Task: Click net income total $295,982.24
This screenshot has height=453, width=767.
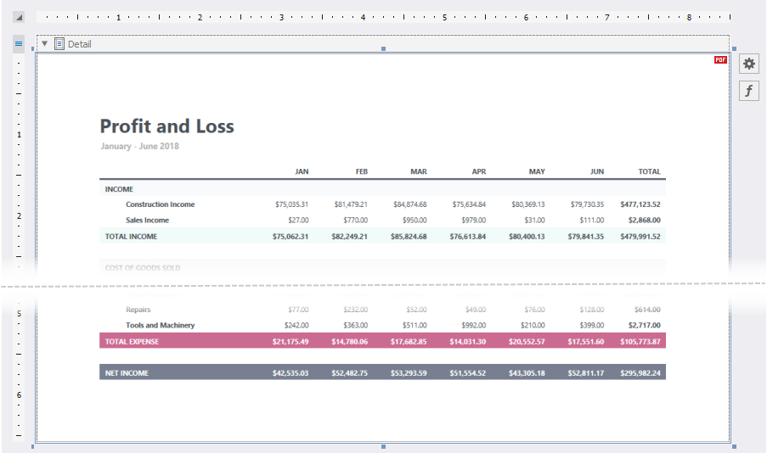Action: (x=640, y=373)
